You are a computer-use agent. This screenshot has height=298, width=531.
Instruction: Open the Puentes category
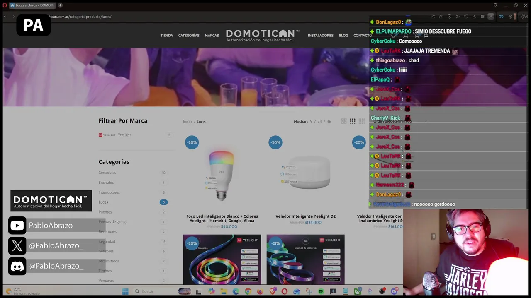pos(105,212)
